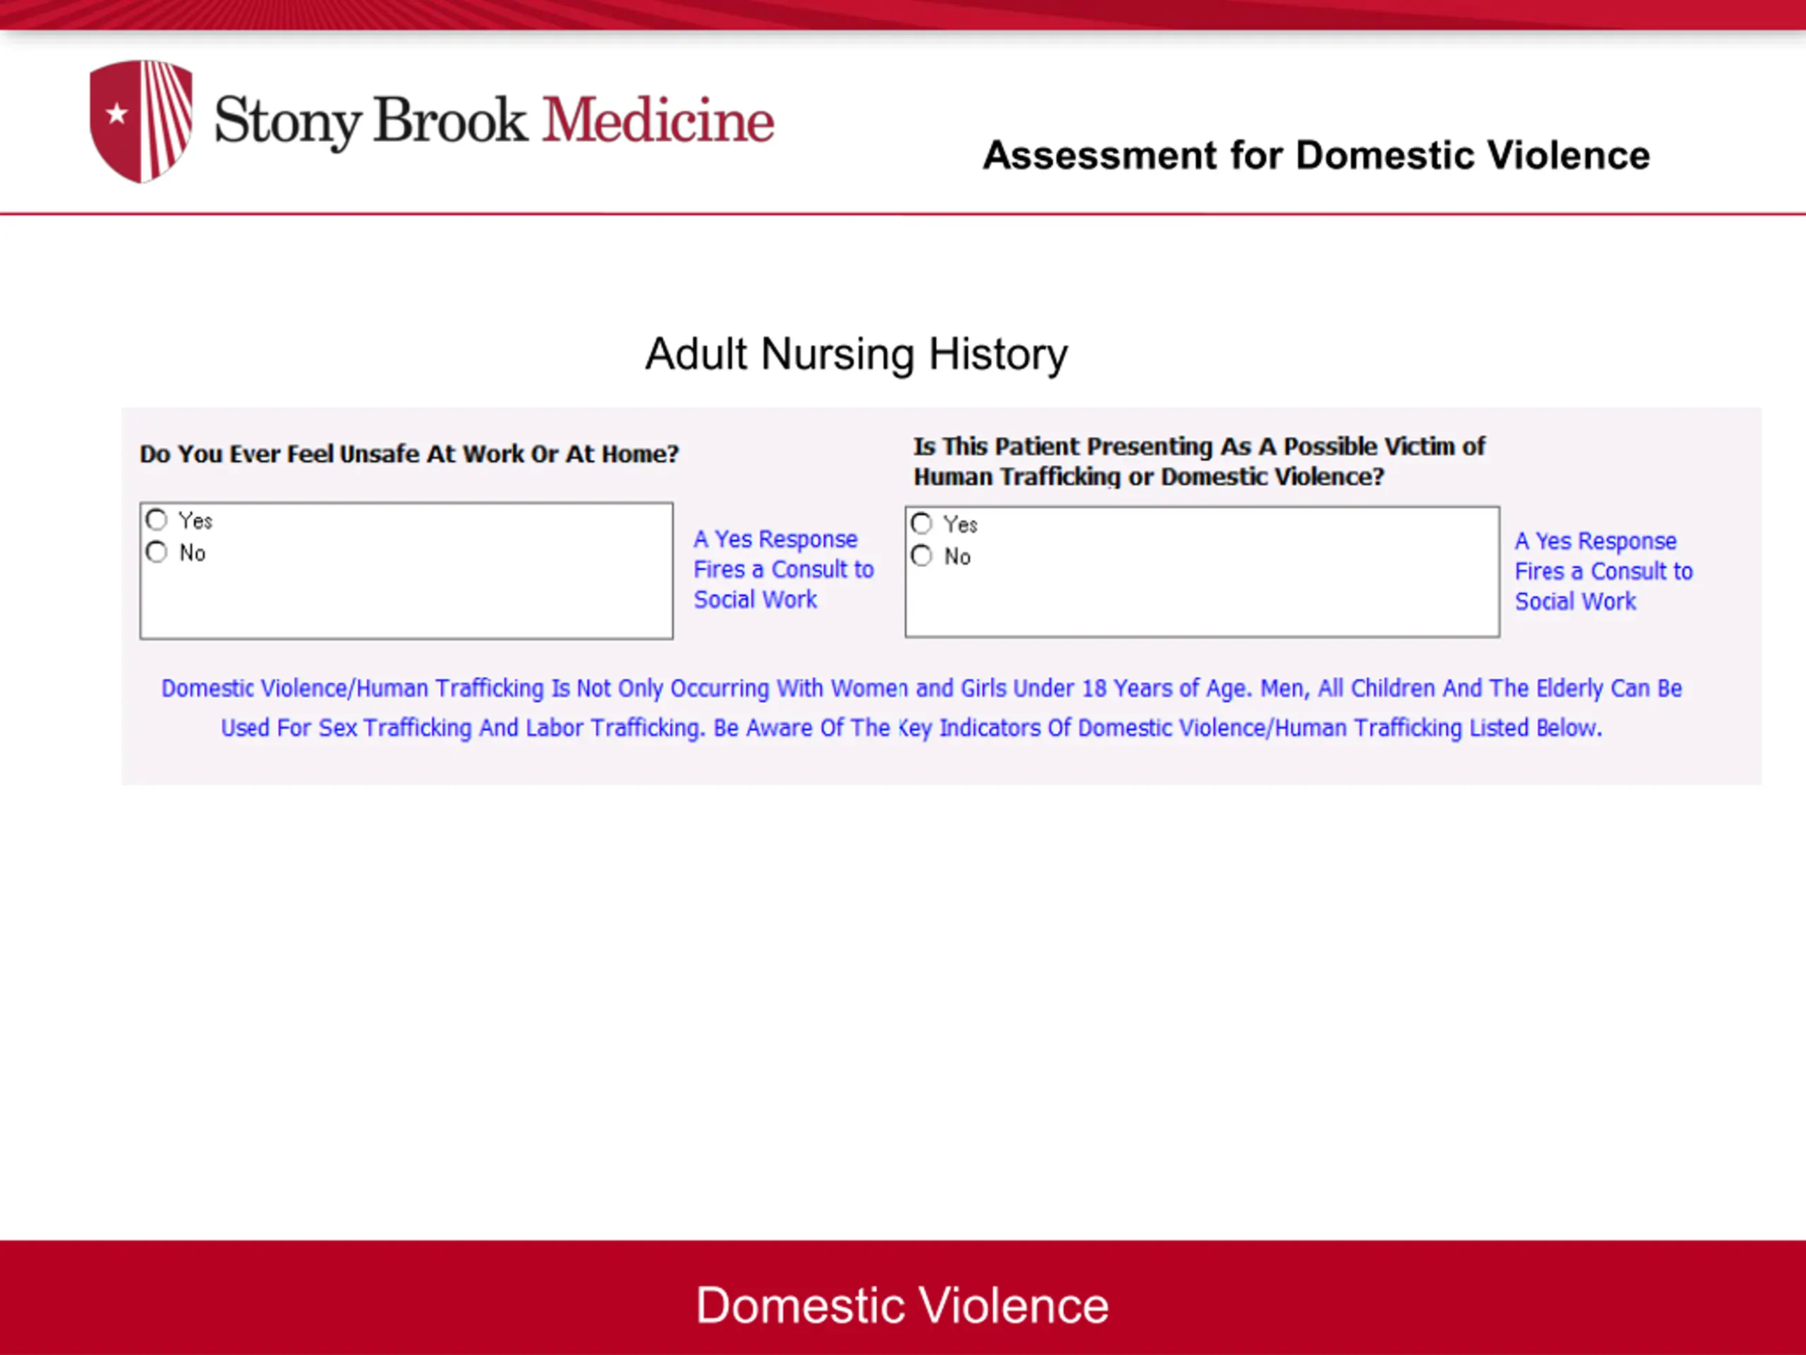Click the Is This Patient Presenting question label

click(x=1199, y=462)
